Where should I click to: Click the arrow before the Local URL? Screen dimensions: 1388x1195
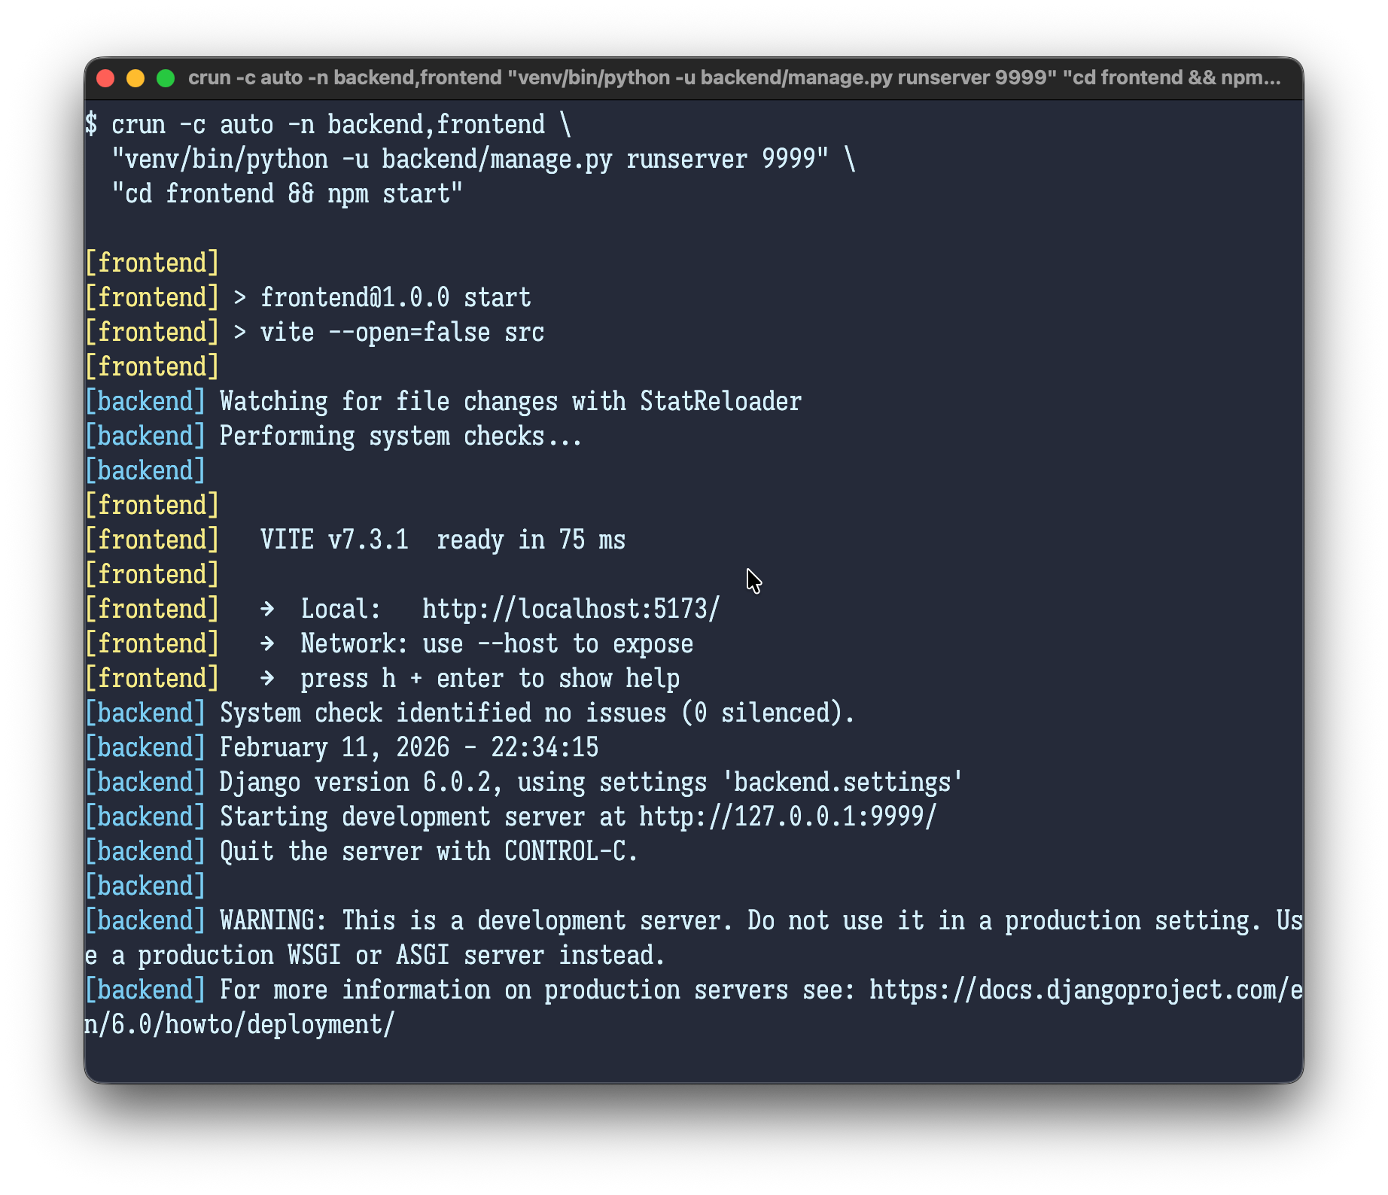tap(267, 609)
